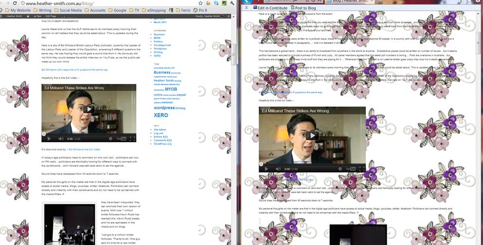Viewport: 483px width, 245px height.
Task: Close the Contribute toolbar with the X
Action: pos(246,8)
